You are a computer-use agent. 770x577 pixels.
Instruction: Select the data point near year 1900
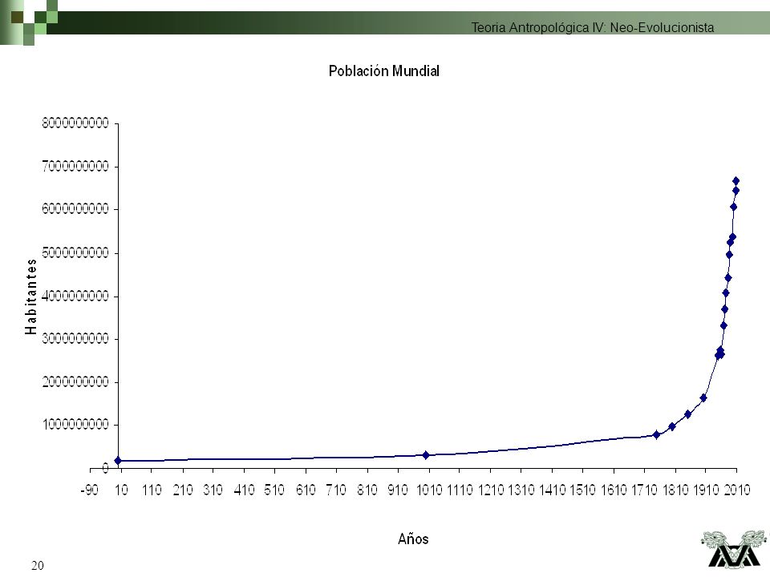[703, 398]
